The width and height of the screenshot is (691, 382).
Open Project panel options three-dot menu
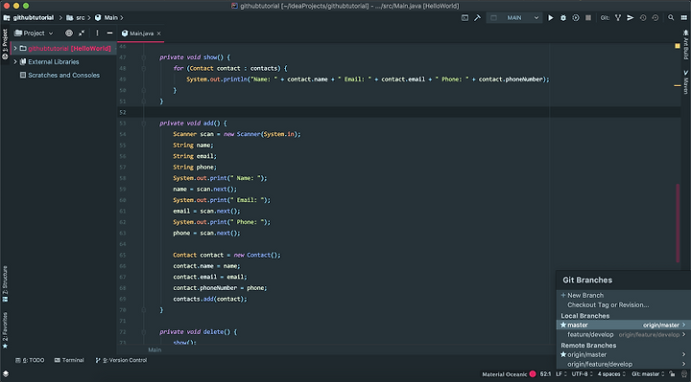[x=97, y=33]
